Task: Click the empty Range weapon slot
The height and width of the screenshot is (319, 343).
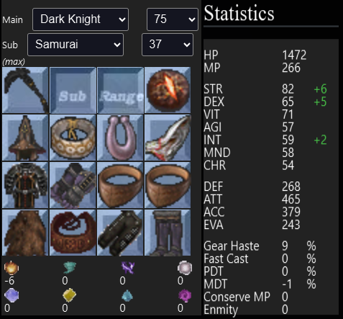Action: (120, 90)
